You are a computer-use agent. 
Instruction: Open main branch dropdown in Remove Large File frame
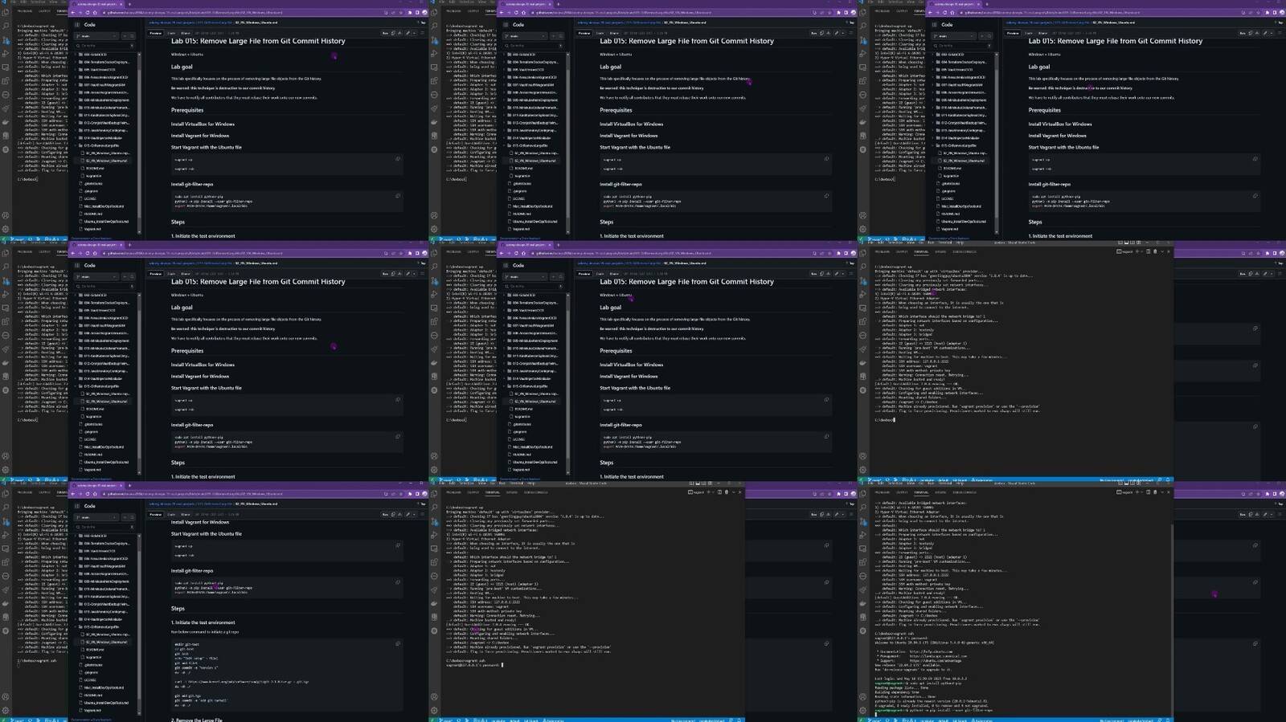[98, 517]
